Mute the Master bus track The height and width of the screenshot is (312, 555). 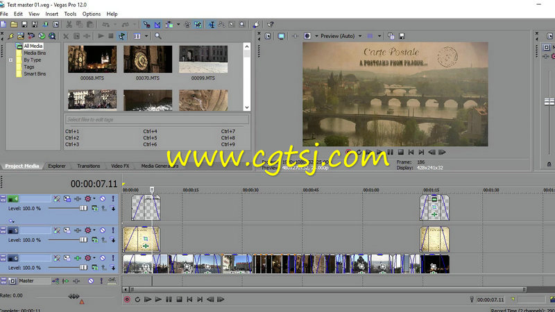[x=91, y=281]
